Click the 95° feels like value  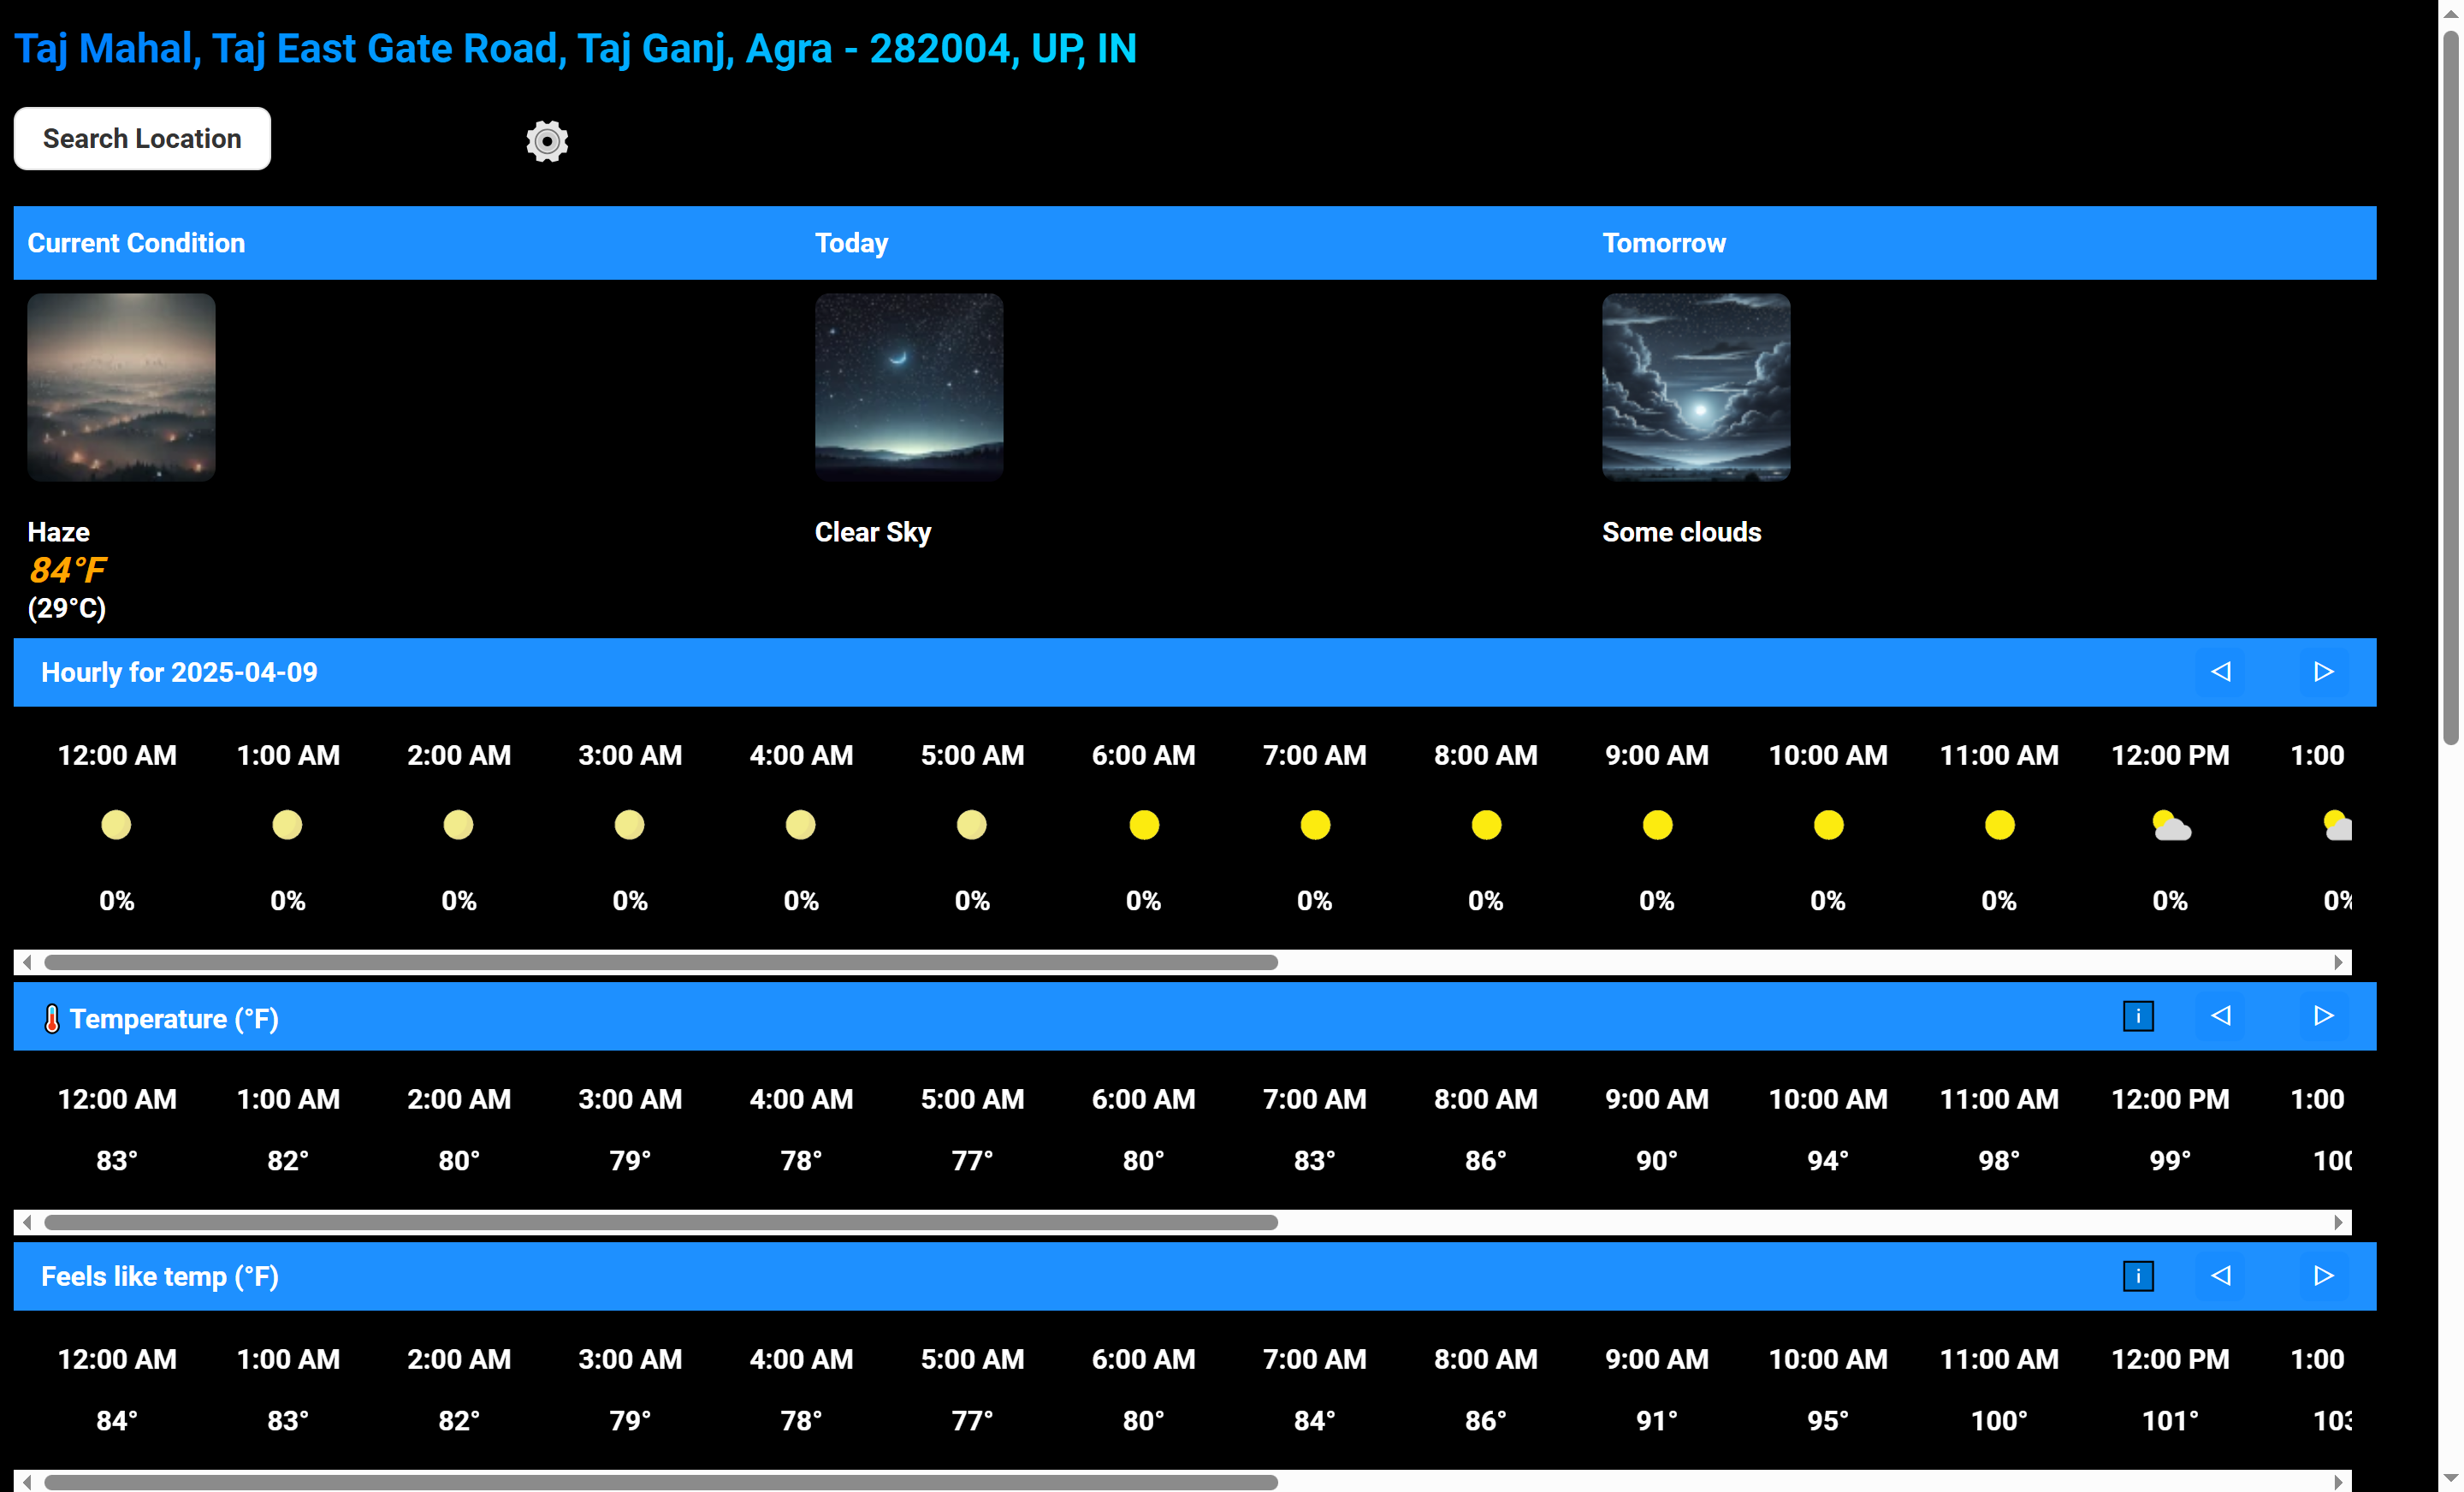[x=1828, y=1421]
